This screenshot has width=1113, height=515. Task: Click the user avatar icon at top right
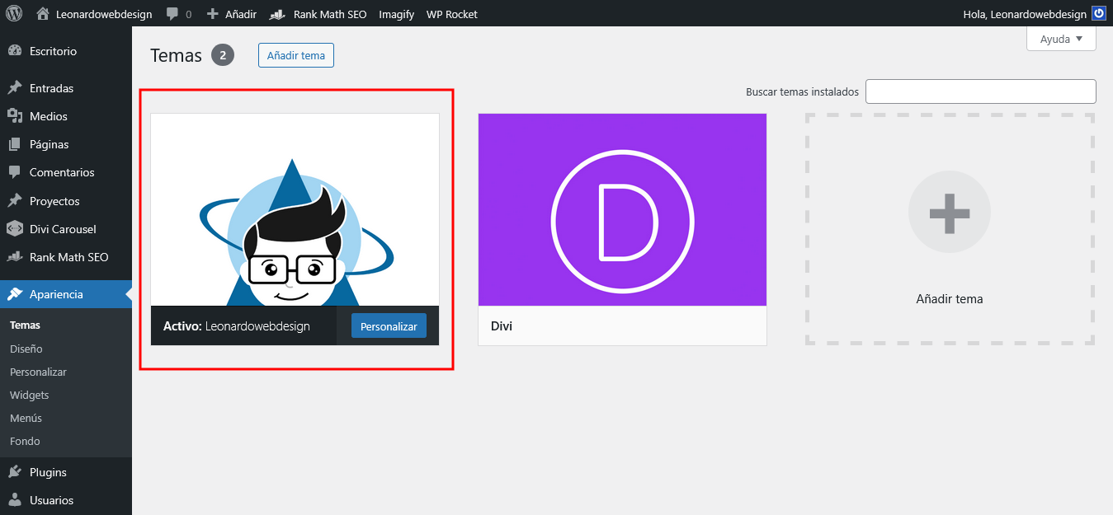tap(1098, 14)
